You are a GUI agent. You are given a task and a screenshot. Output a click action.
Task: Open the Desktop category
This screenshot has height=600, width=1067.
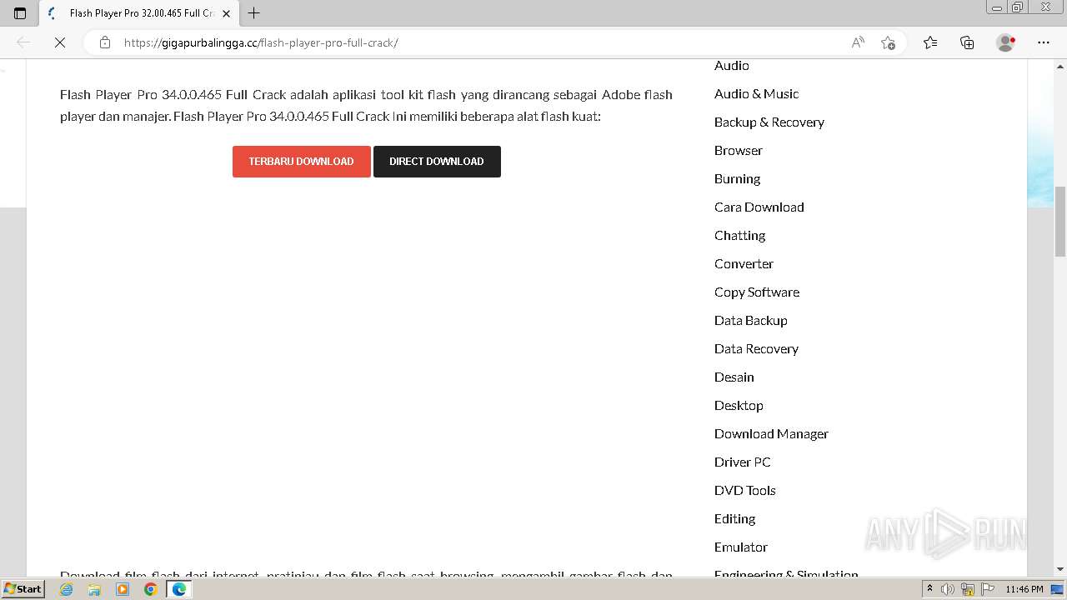[739, 406]
